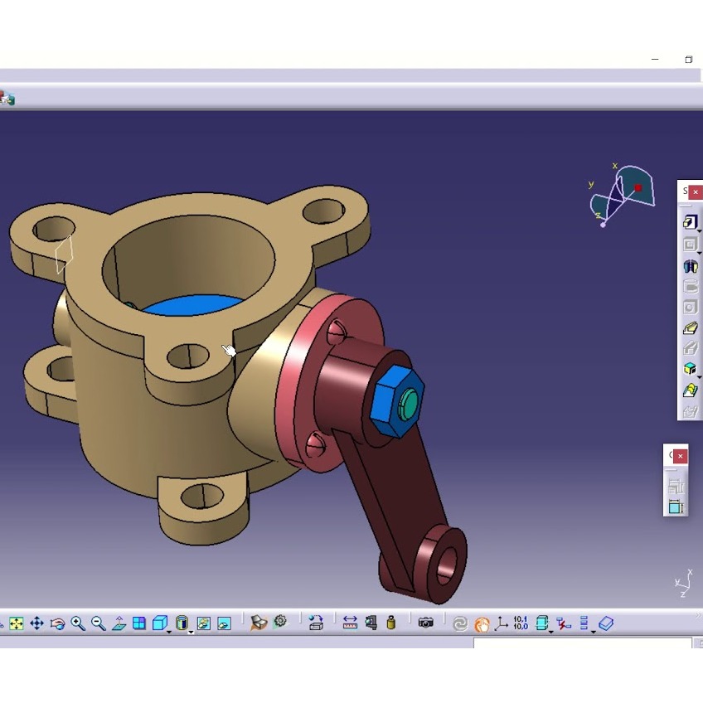Viewport: 703px width, 703px height.
Task: Expand the shading render style dropdown arrow
Action: [x=191, y=632]
